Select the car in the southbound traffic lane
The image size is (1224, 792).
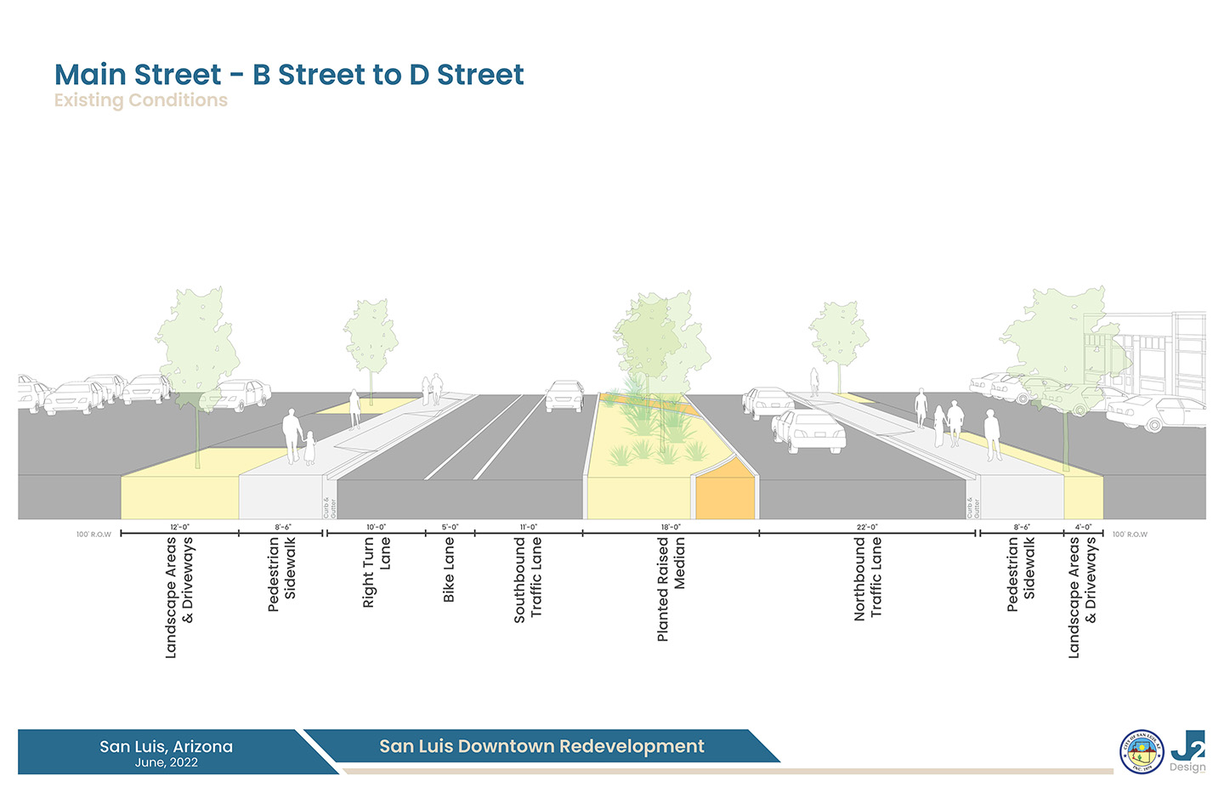[564, 396]
